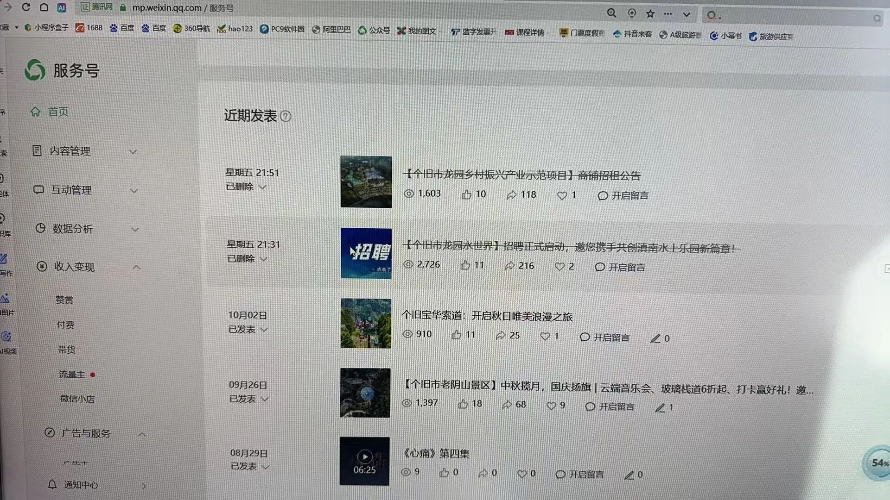This screenshot has width=890, height=500.
Task: Click the 服务号 green logo icon
Action: 35,70
